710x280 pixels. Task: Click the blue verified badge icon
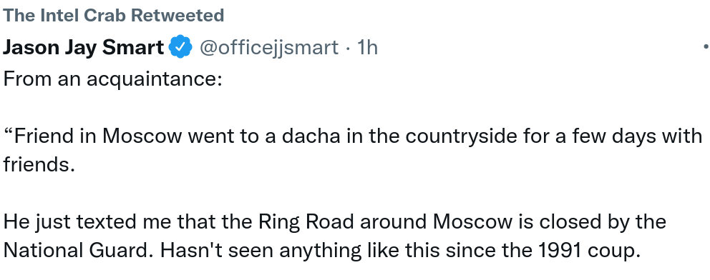click(180, 47)
